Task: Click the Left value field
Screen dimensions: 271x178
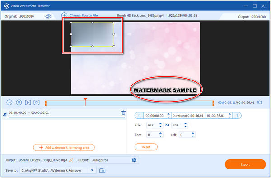Action: (x=185, y=135)
